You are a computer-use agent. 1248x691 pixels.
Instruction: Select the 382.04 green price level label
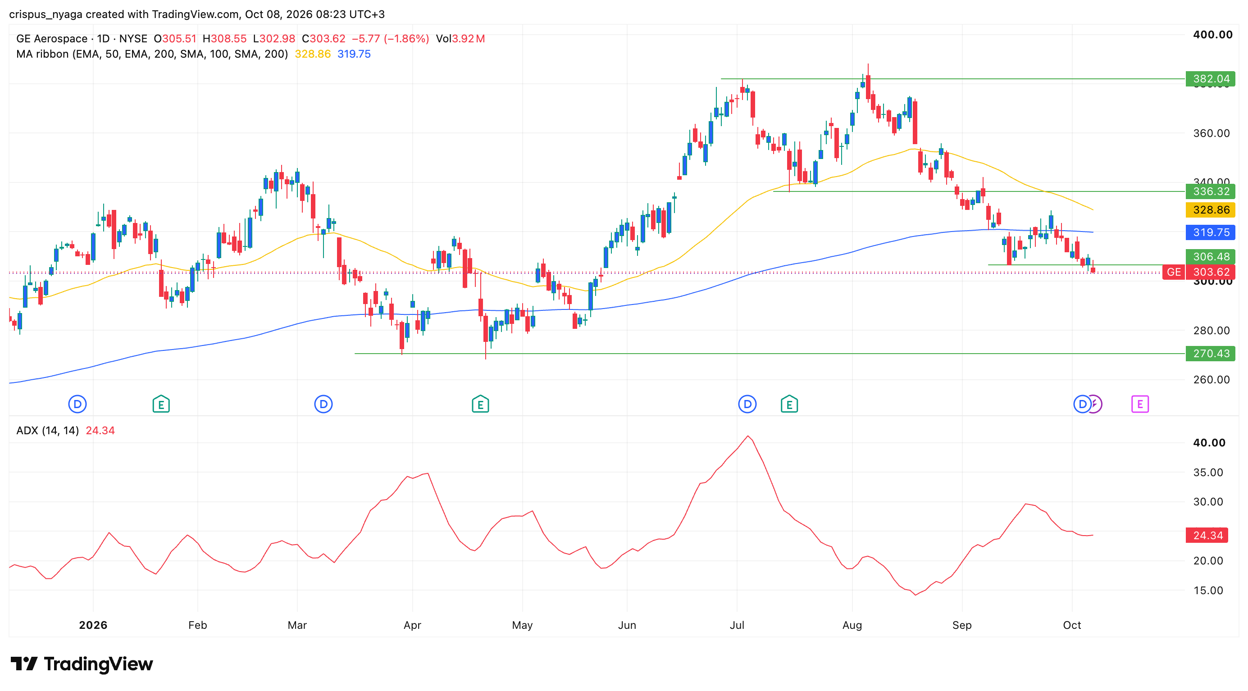pos(1210,79)
